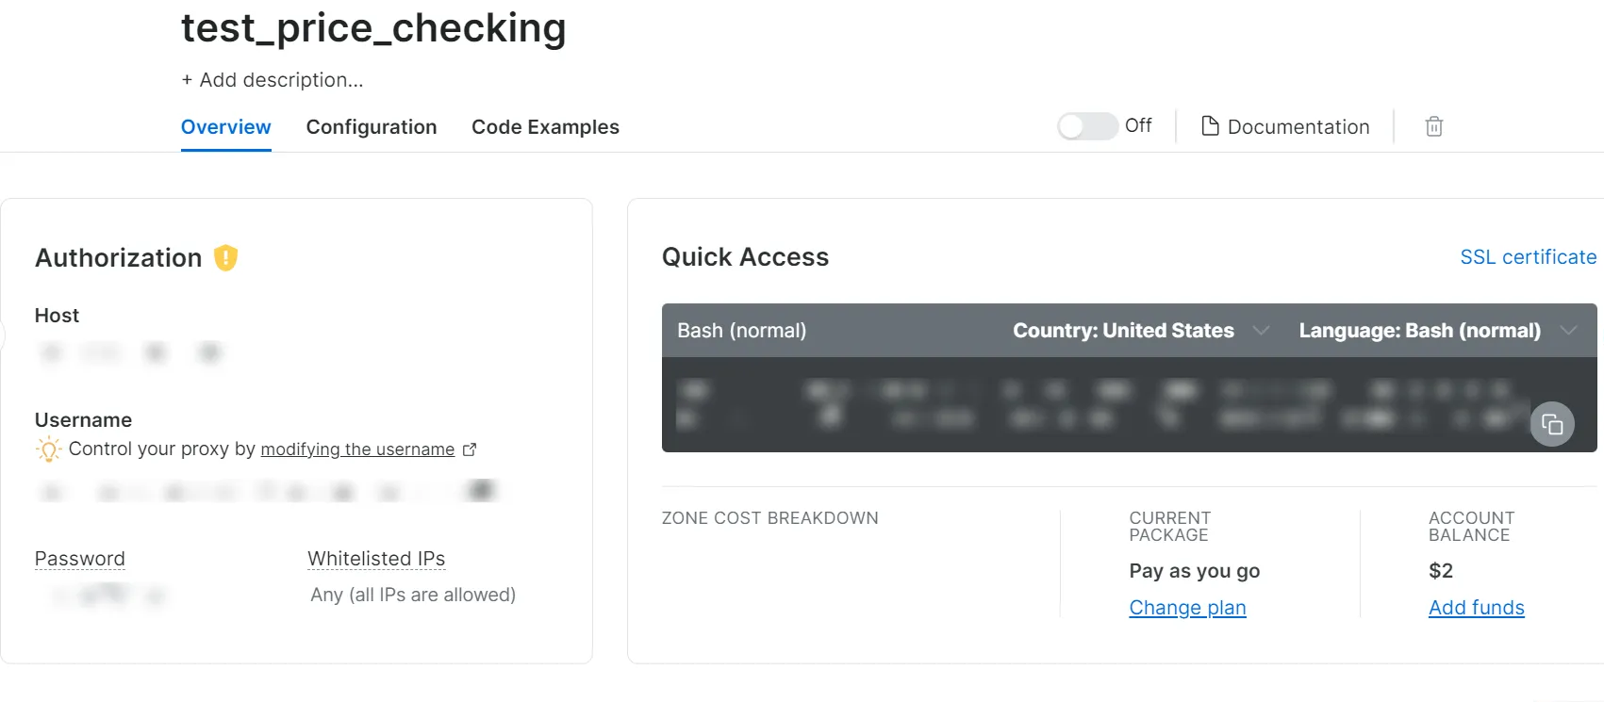1604x702 pixels.
Task: Open the SSL certificate link
Action: (x=1528, y=256)
